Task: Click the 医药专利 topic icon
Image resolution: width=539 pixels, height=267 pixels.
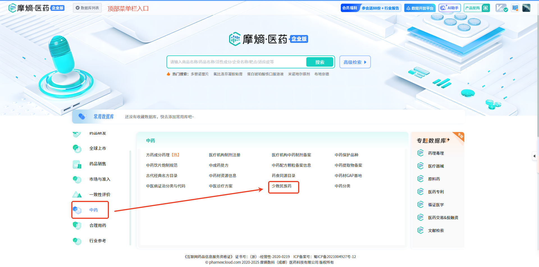Action: pos(421,192)
